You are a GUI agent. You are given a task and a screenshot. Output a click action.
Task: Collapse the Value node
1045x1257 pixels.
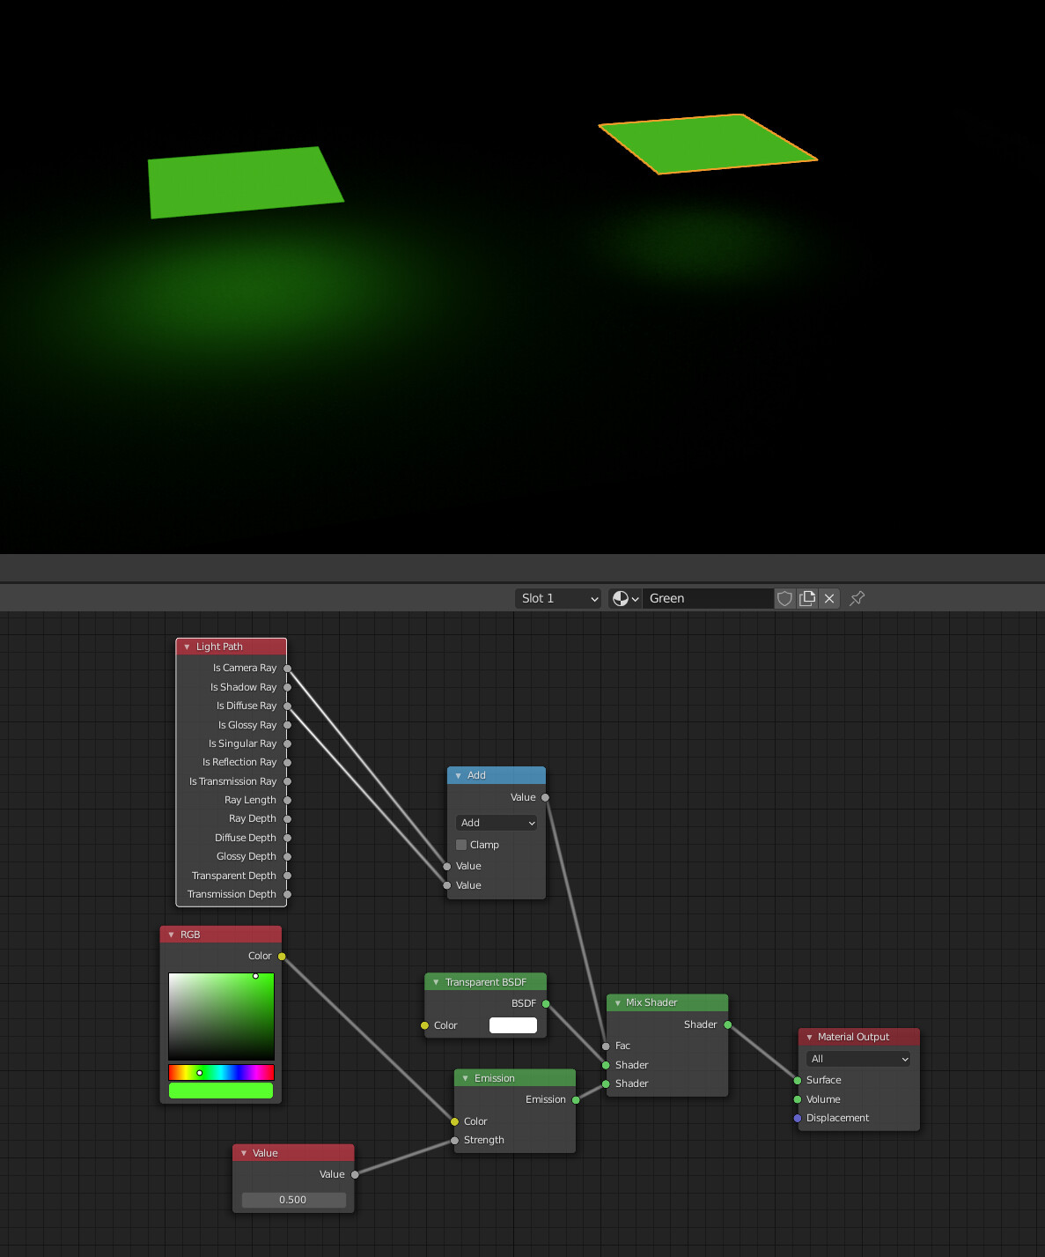[x=244, y=1152]
